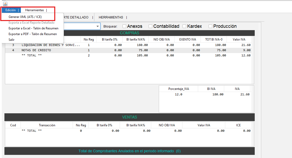This screenshot has height=158, width=292.
Task: Open the Herramientas menu
Action: 34,10
